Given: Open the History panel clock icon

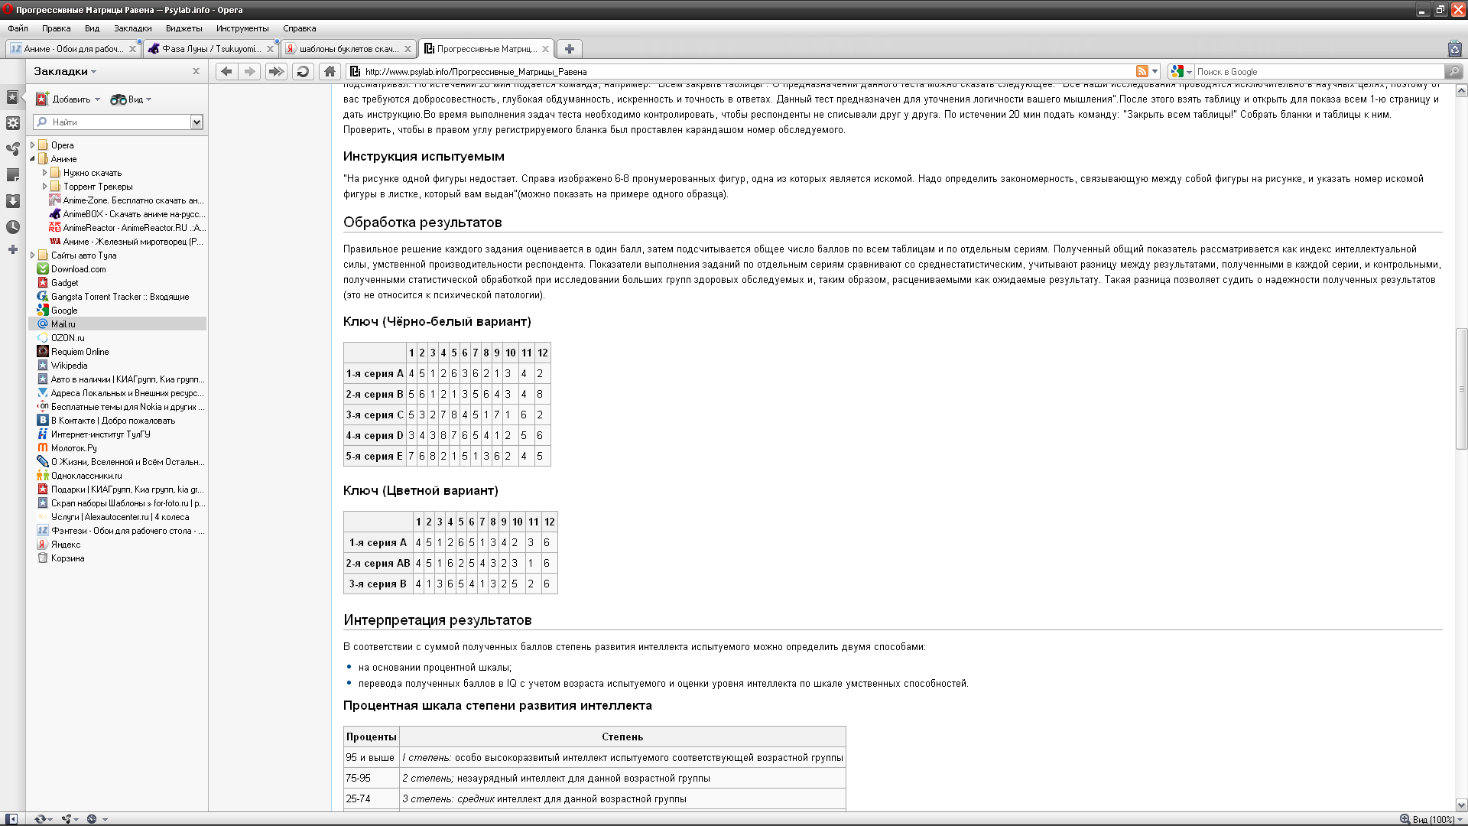Looking at the screenshot, I should coord(12,227).
